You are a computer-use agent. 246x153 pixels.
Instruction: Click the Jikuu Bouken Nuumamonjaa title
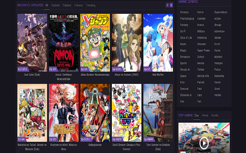[95, 75]
